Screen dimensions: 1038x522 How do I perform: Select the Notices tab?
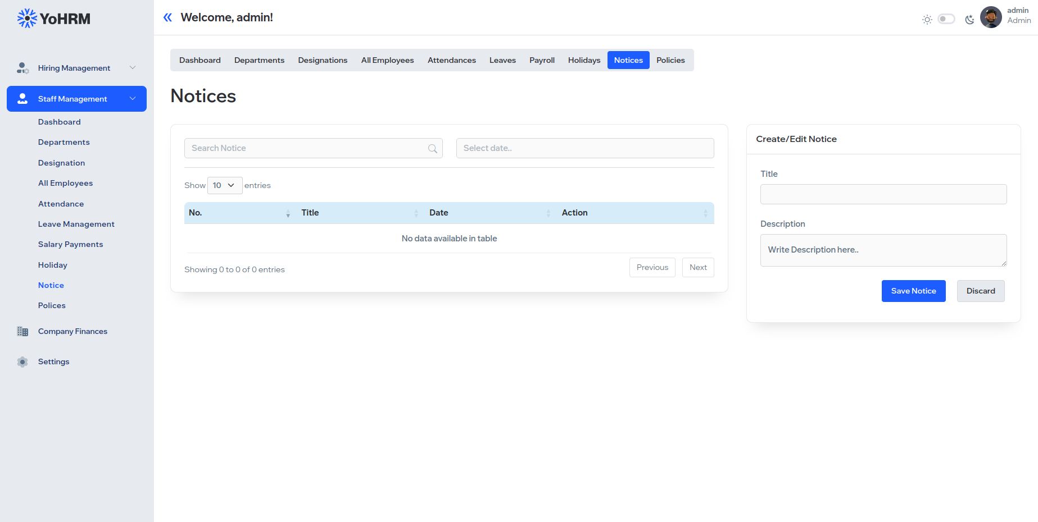click(628, 60)
